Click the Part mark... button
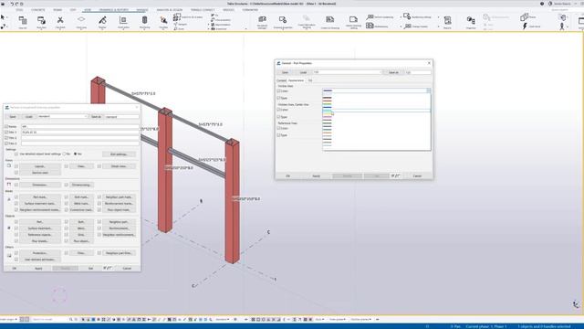 click(x=40, y=197)
